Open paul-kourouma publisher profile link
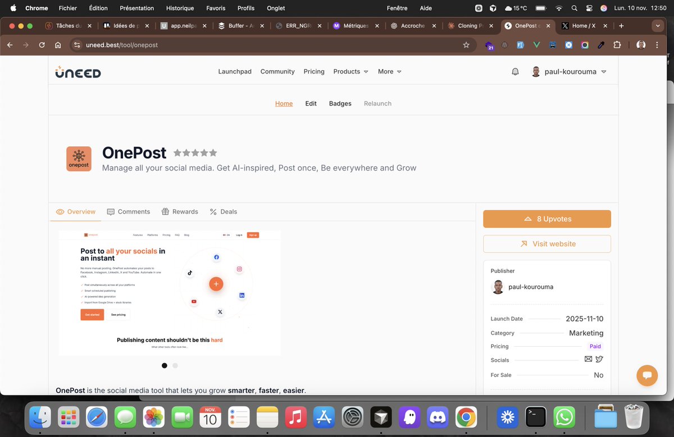 pos(531,287)
